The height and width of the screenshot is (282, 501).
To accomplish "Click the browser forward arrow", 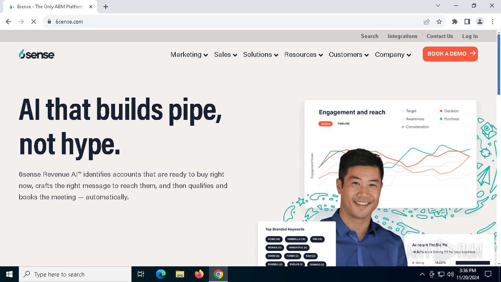I will click(21, 22).
